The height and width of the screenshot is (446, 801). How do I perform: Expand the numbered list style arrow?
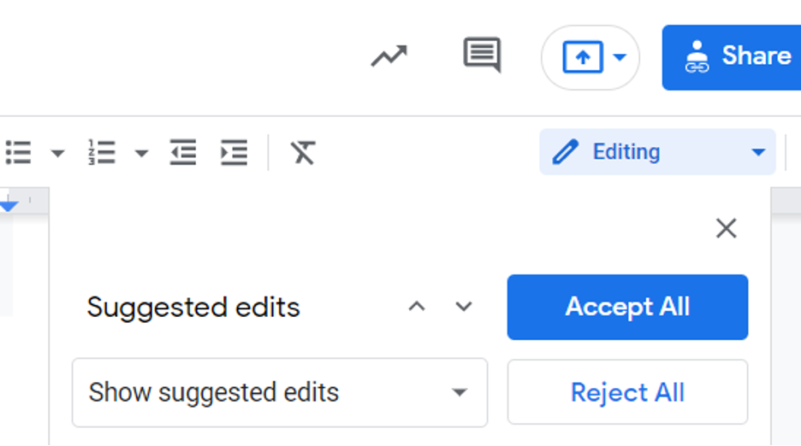click(x=141, y=153)
